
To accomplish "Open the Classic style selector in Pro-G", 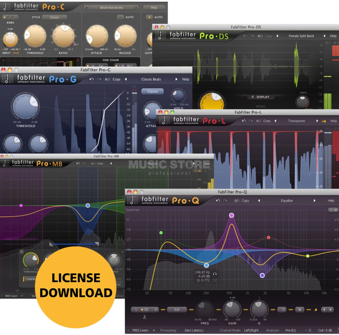I will tap(152, 91).
